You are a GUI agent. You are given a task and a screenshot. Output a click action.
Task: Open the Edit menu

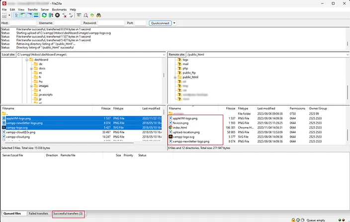tap(12, 9)
